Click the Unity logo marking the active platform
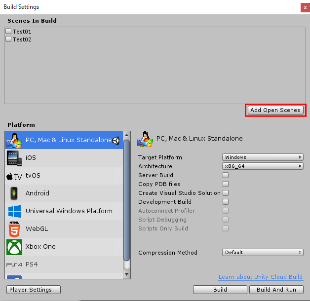This screenshot has height=301, width=310. tap(116, 141)
